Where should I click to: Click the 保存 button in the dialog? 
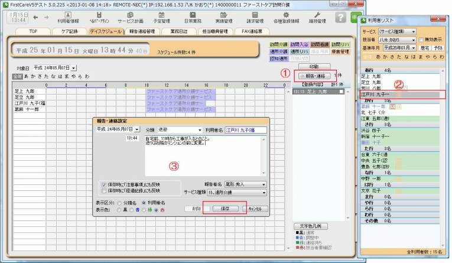click(x=224, y=209)
